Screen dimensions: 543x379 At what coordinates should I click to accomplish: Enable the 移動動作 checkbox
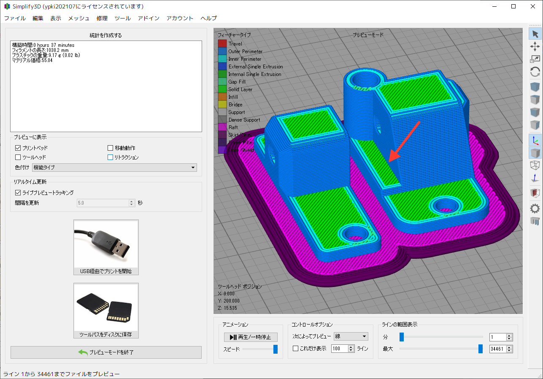coord(111,148)
